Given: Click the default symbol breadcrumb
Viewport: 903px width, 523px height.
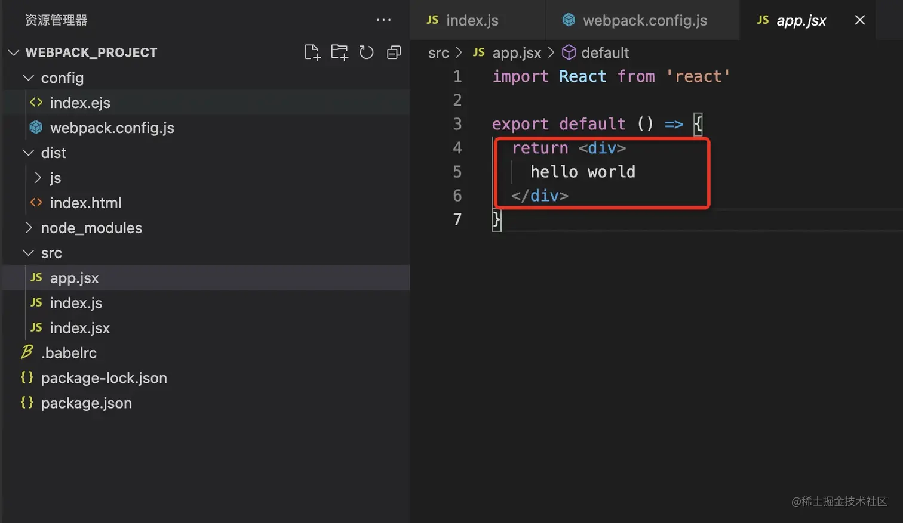Looking at the screenshot, I should click(605, 53).
